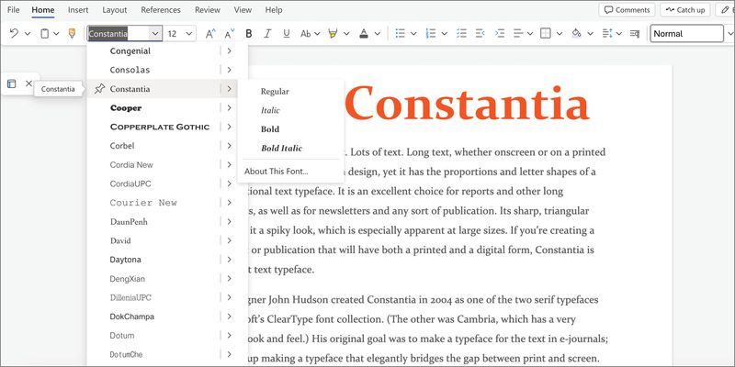
Task: Click the Undo icon
Action: [x=14, y=34]
